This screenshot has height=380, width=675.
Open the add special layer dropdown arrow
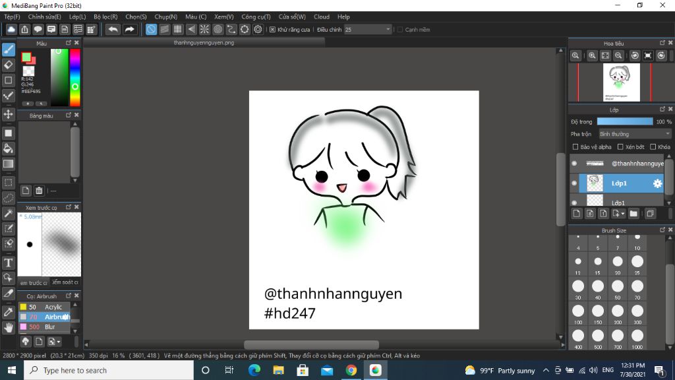622,214
